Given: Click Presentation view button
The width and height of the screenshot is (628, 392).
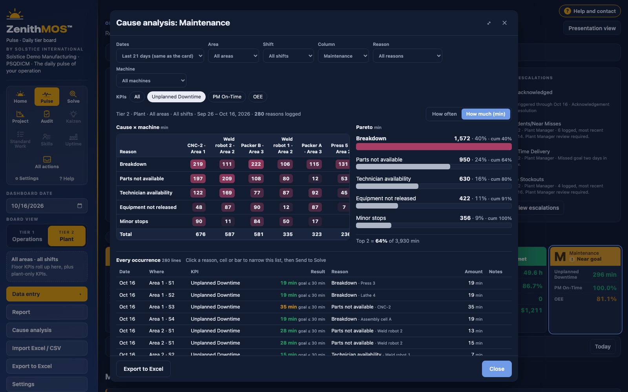Looking at the screenshot, I should coord(592,28).
